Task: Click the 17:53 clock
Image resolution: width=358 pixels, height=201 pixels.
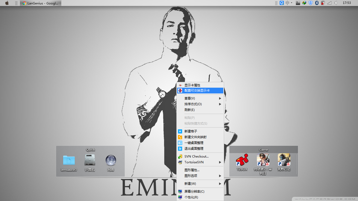Action: coord(347,3)
